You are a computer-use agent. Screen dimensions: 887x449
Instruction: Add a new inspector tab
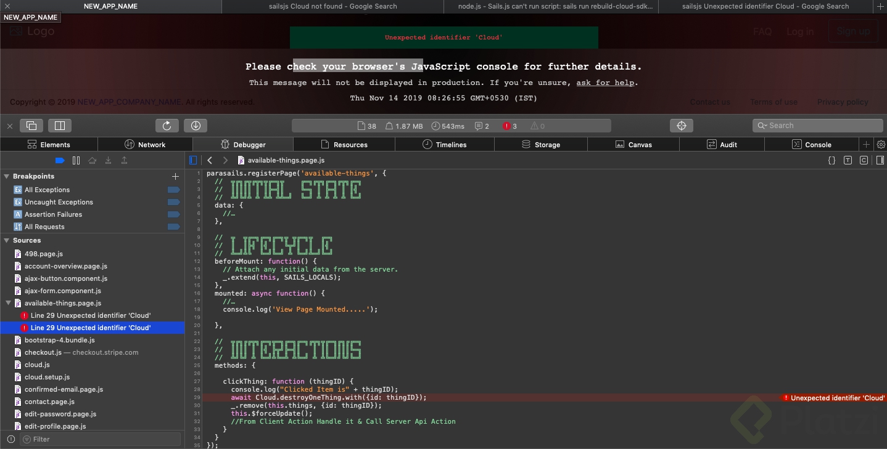(x=867, y=145)
